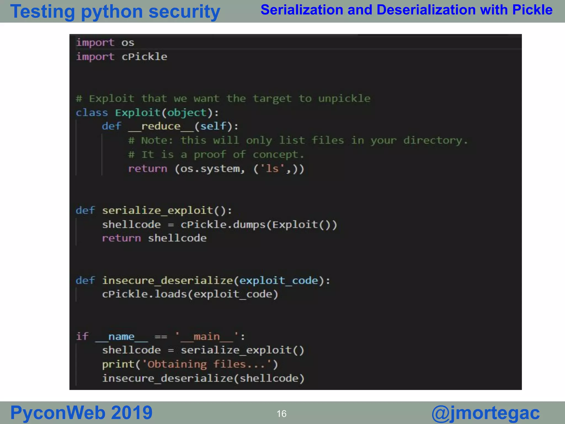Image resolution: width=565 pixels, height=424 pixels.
Task: Click the slide number 16
Action: point(281,414)
